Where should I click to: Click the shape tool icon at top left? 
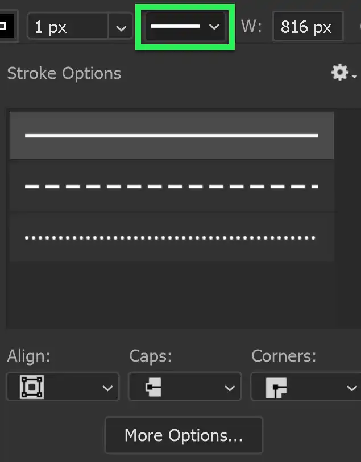(6, 25)
